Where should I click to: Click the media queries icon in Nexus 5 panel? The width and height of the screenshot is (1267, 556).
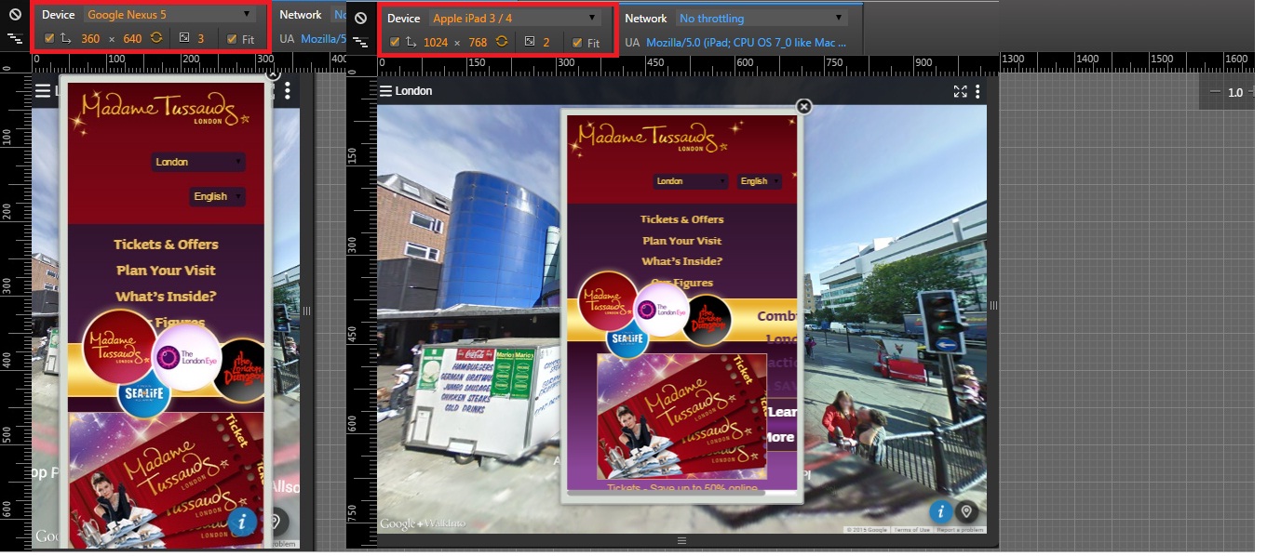point(15,39)
